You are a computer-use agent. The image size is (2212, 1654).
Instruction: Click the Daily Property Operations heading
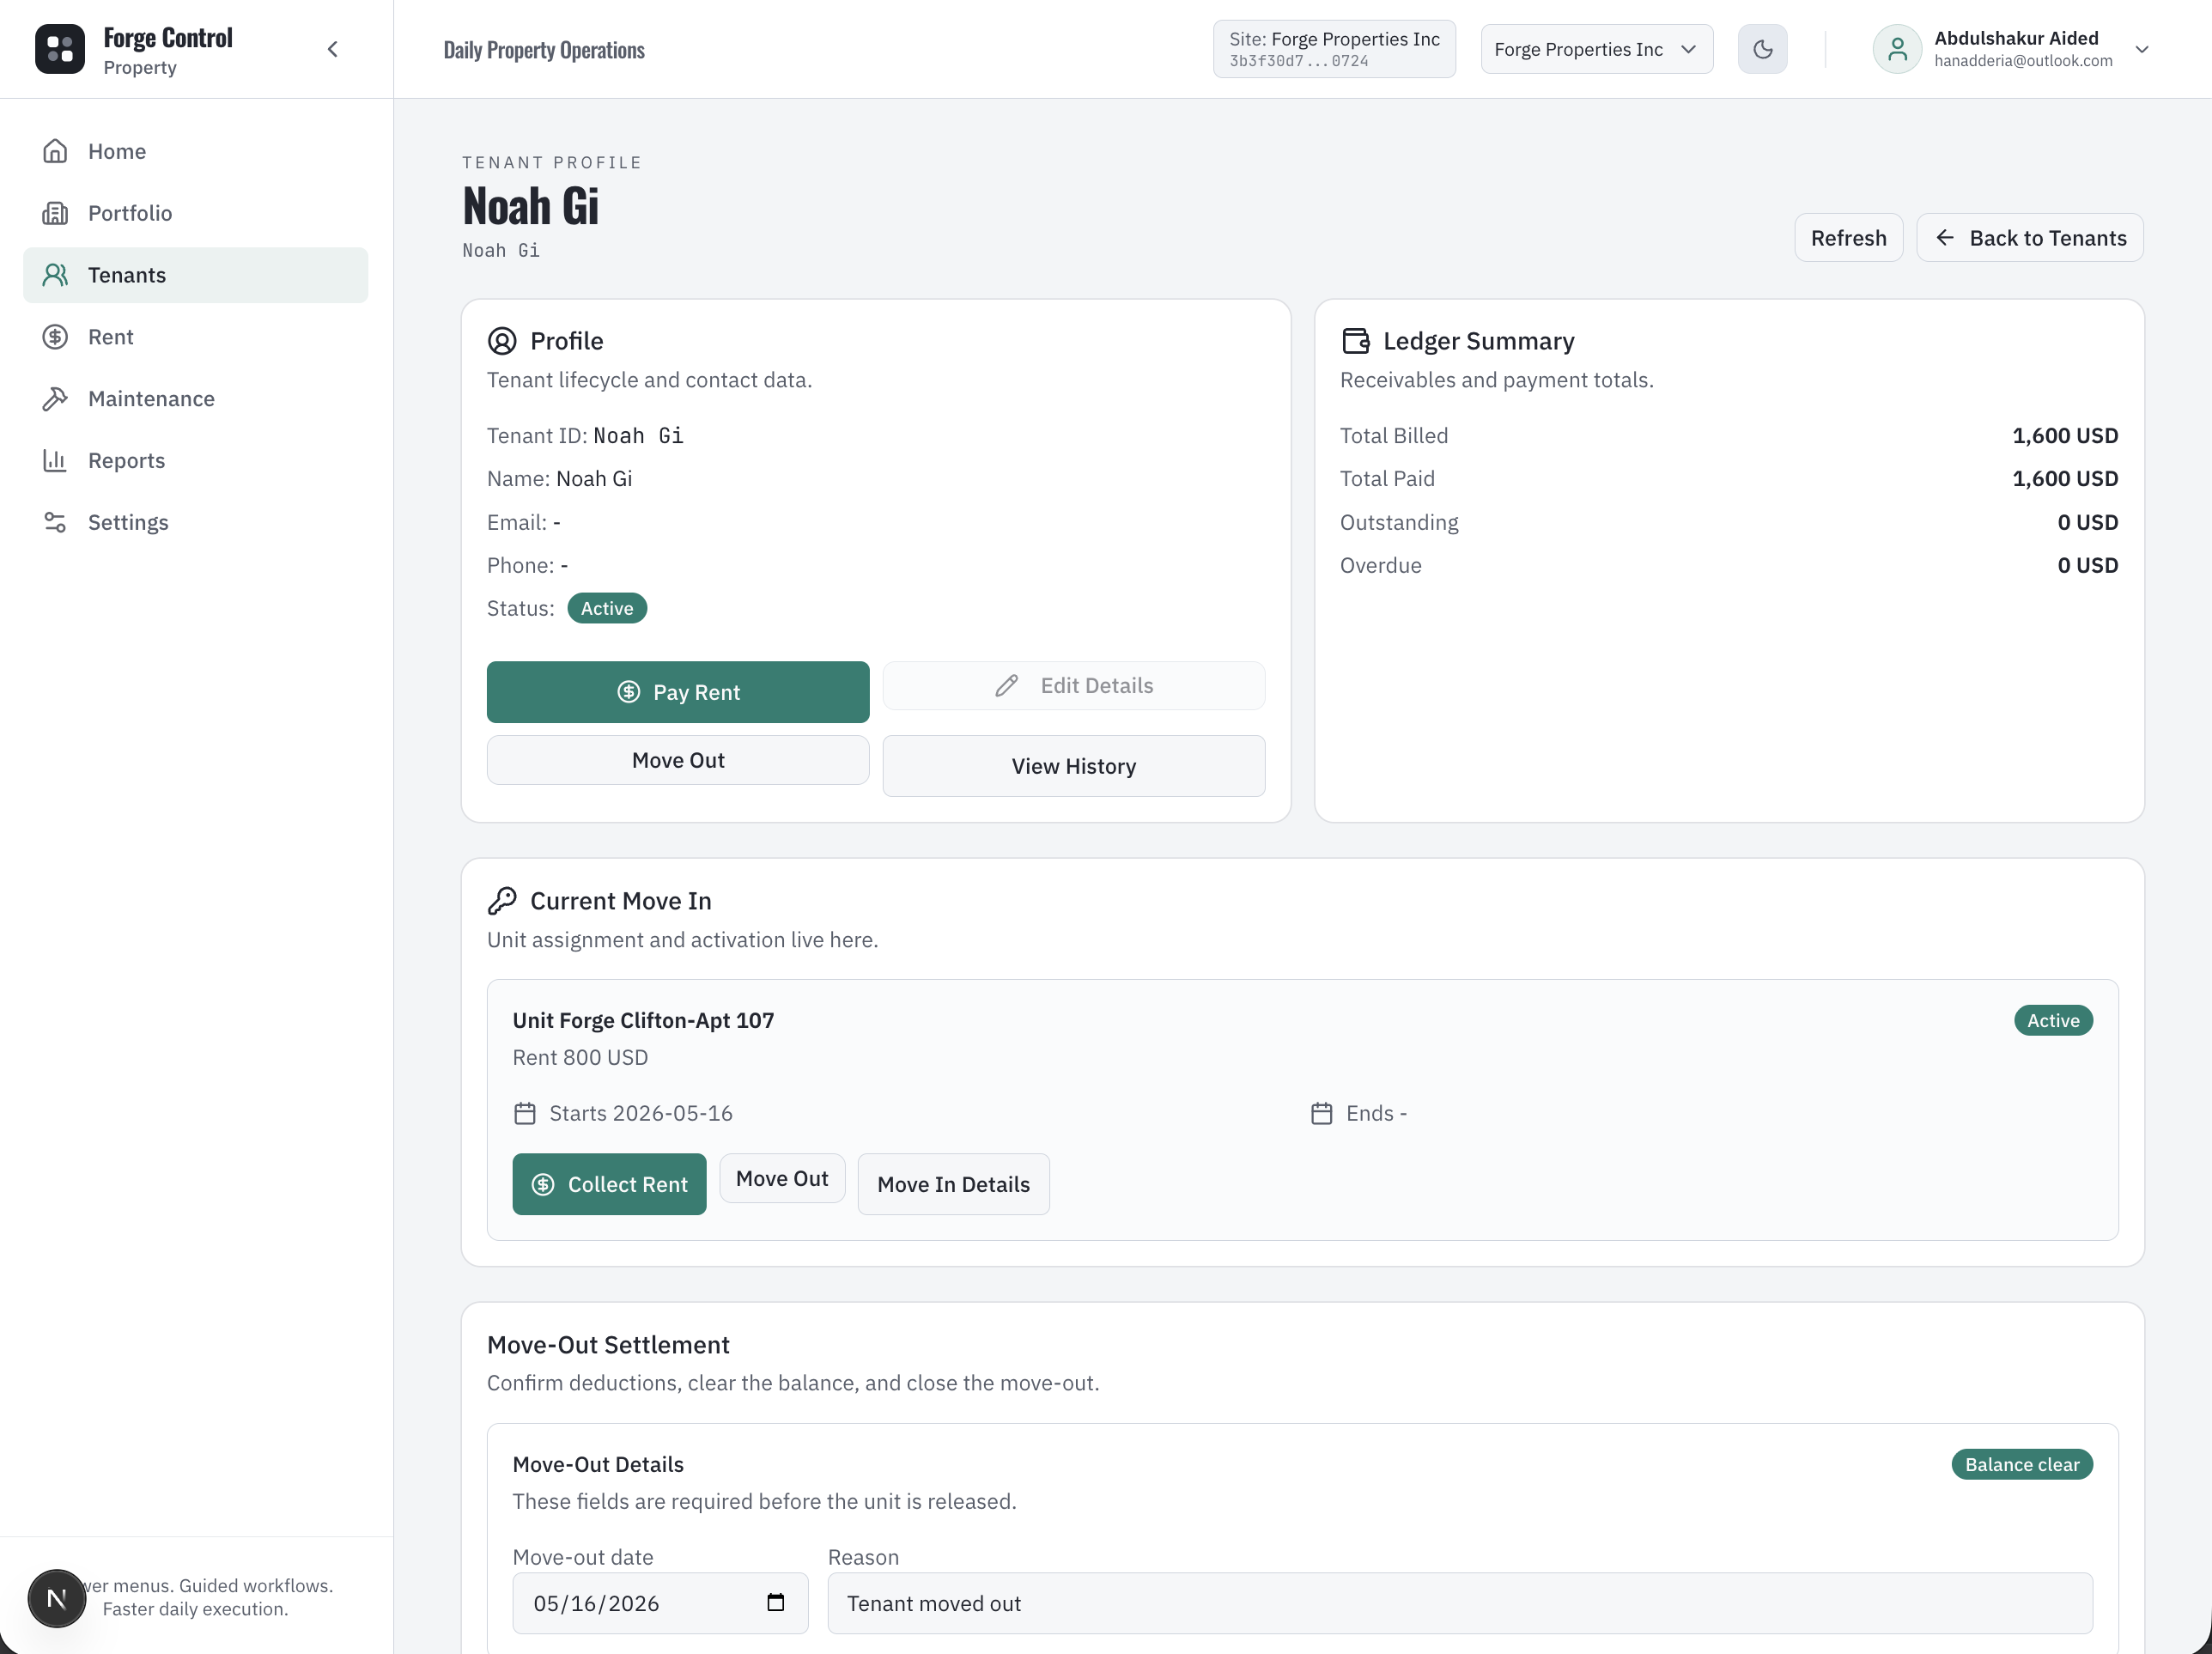point(544,49)
